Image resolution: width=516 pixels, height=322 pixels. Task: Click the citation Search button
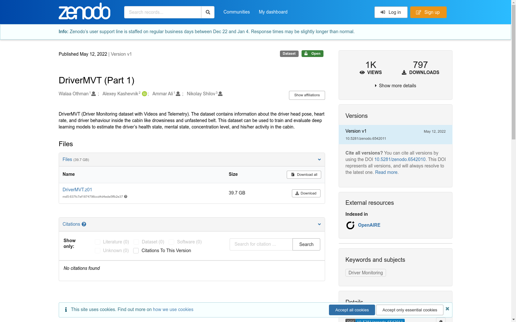tap(306, 244)
